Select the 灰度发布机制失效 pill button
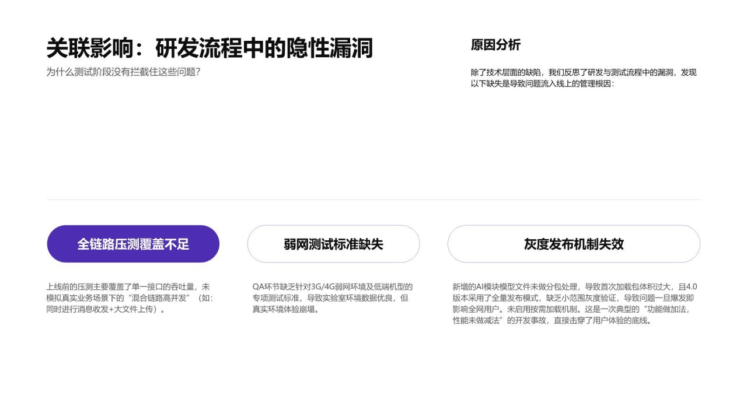747x420 pixels. 574,244
